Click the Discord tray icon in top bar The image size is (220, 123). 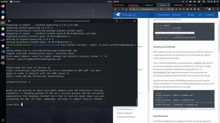[x=190, y=1]
